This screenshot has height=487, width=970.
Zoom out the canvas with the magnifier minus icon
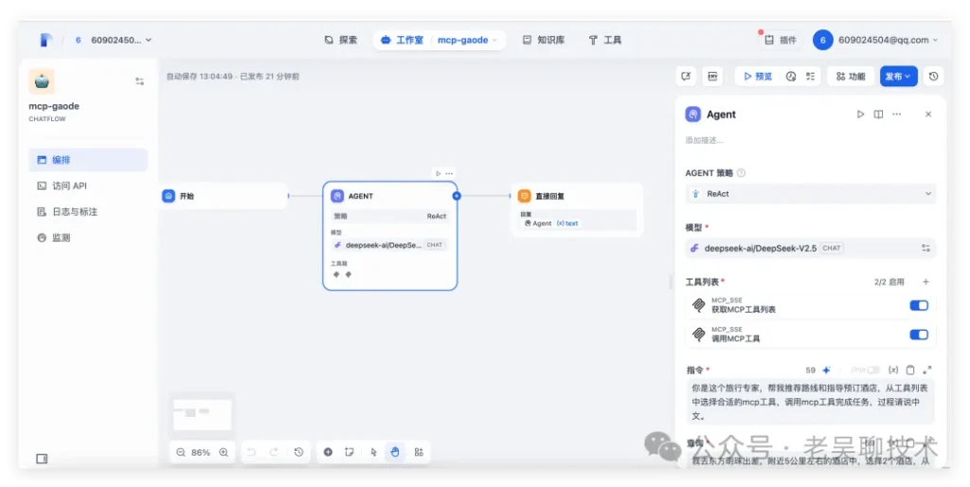[180, 452]
